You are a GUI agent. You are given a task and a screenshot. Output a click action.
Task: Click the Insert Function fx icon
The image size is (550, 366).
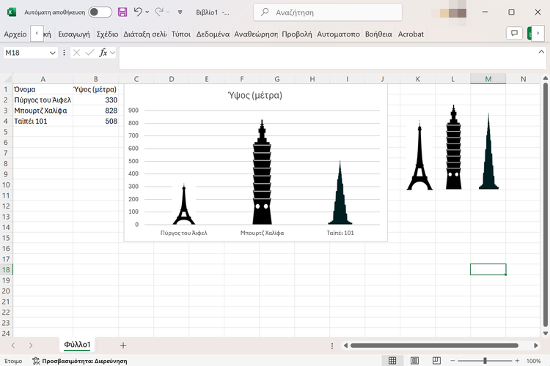tap(103, 53)
